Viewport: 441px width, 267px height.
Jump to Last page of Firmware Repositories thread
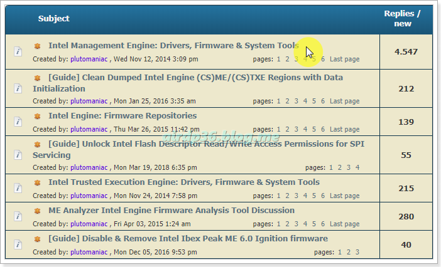pyautogui.click(x=344, y=129)
